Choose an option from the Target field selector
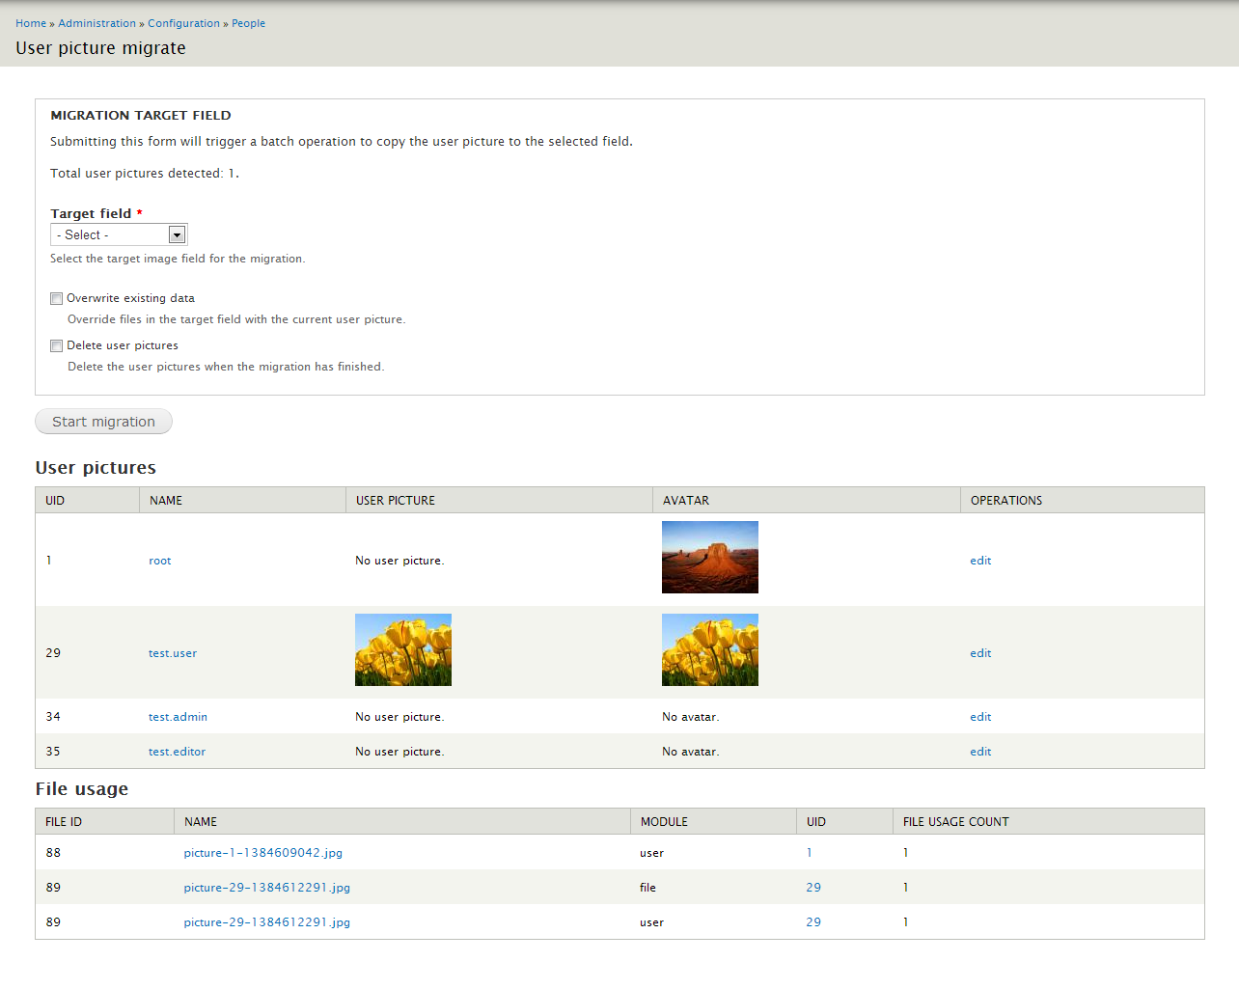This screenshot has height=989, width=1239. pos(118,234)
